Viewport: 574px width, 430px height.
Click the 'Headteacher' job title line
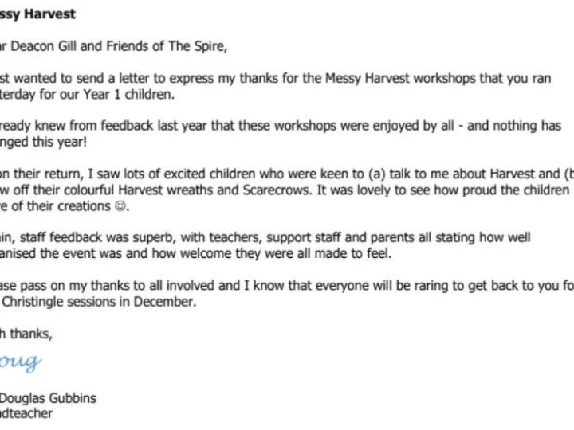click(x=26, y=413)
